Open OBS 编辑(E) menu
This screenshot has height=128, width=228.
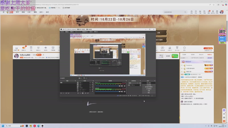click(x=67, y=32)
